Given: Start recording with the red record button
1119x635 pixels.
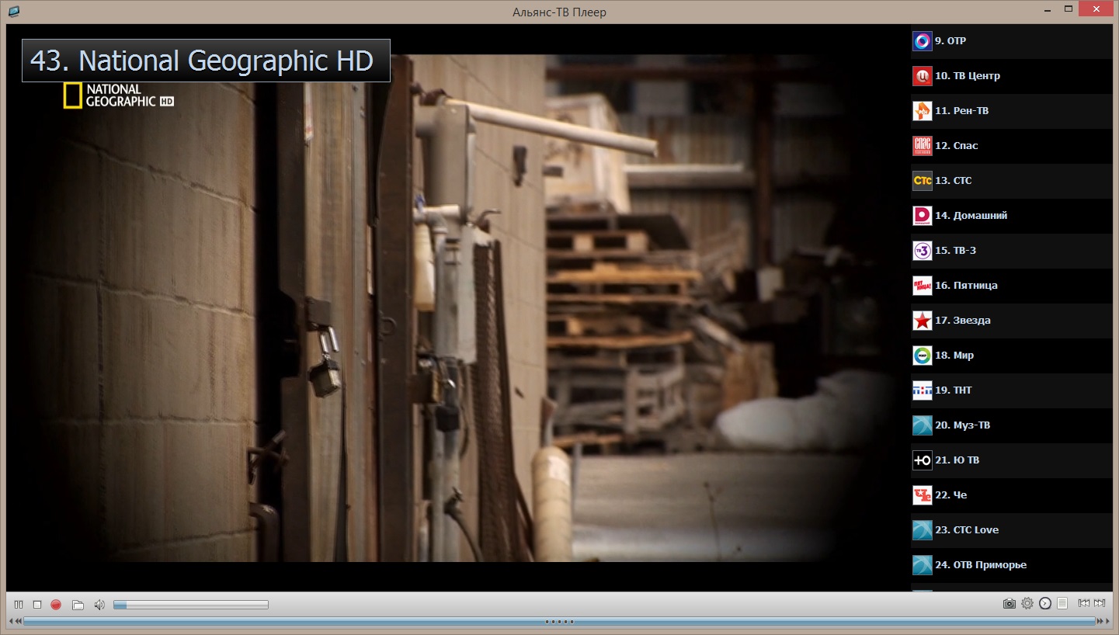Looking at the screenshot, I should [x=56, y=604].
